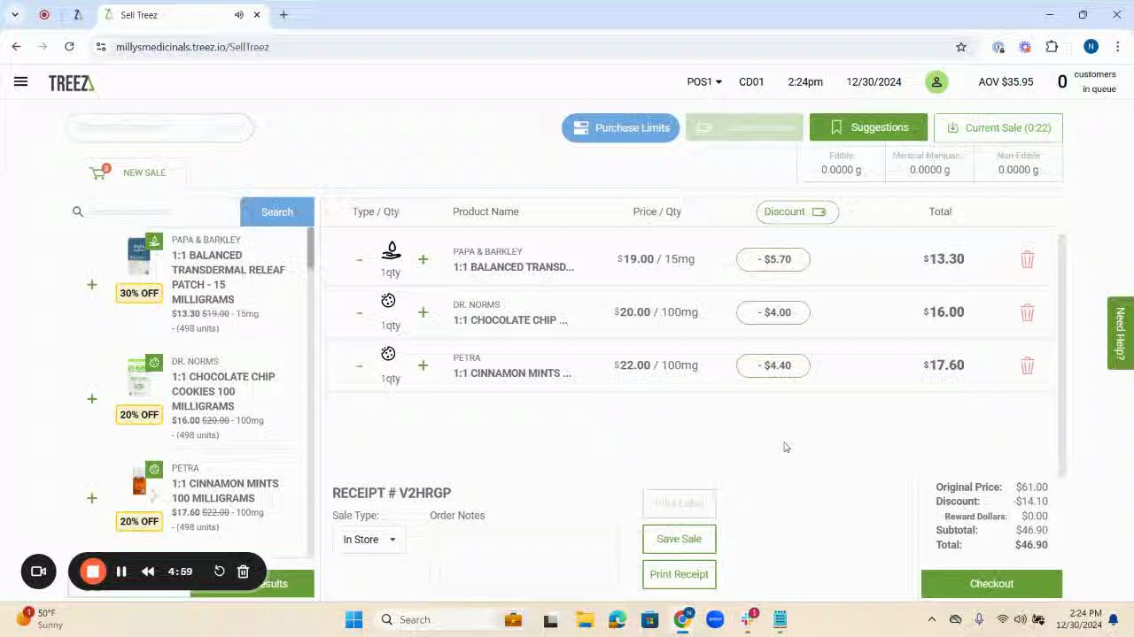Click the browser address bar URL
The image size is (1134, 637).
click(x=192, y=47)
